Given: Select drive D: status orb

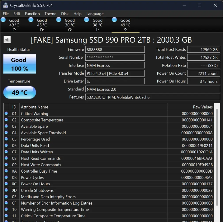Looking at the screenshot, I should (x=31, y=20).
